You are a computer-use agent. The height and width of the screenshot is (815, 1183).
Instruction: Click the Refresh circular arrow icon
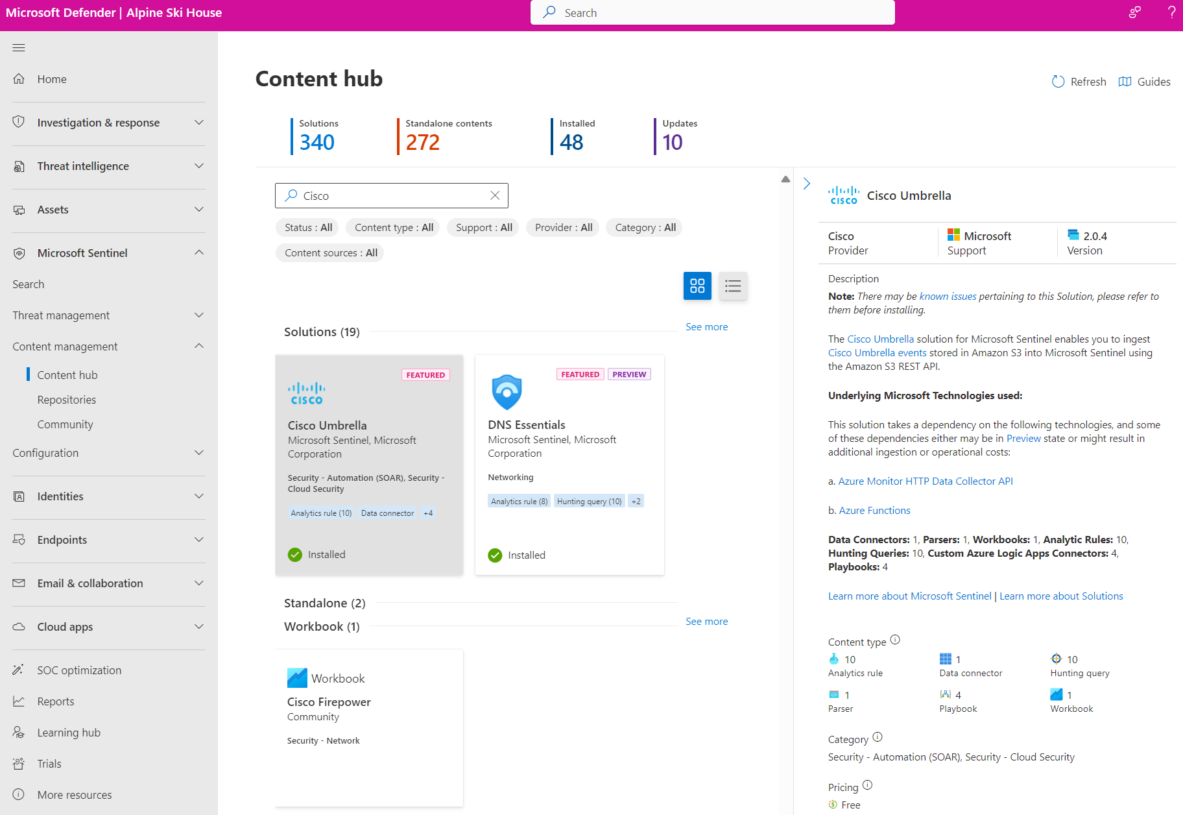(x=1058, y=82)
